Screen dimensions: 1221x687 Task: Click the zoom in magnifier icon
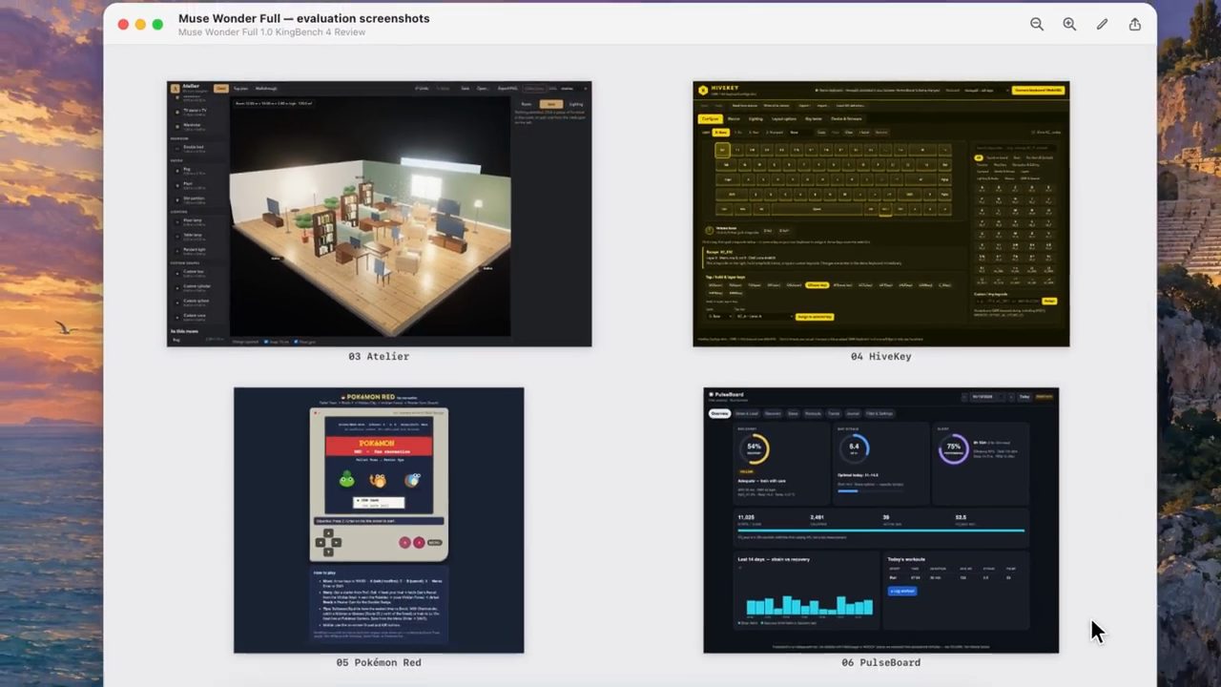pos(1069,25)
